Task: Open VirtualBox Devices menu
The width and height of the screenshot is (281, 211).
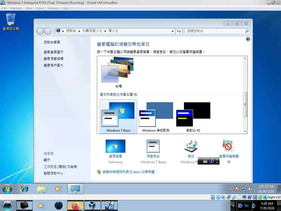Action: 53,8
